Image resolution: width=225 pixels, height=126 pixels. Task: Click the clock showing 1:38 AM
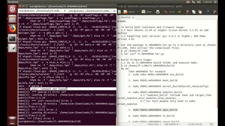(x=207, y=2)
